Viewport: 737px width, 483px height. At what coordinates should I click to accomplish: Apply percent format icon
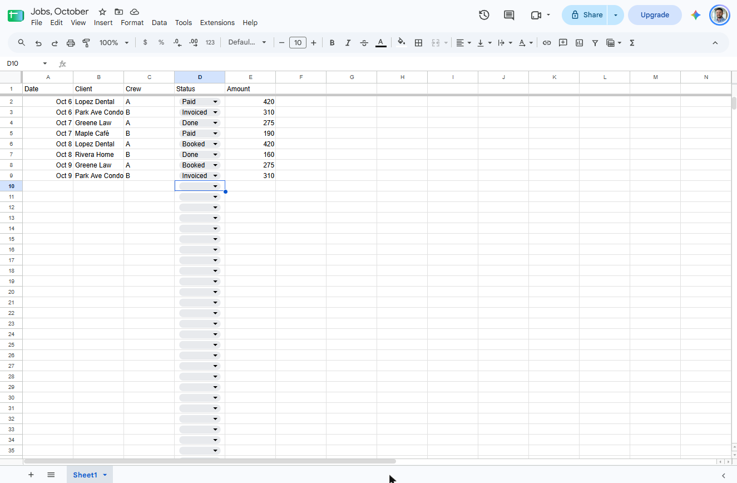(x=161, y=43)
